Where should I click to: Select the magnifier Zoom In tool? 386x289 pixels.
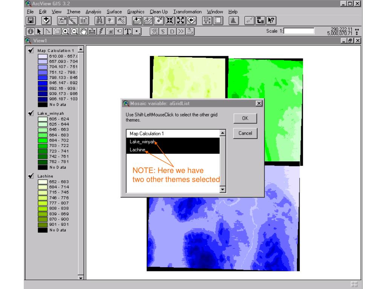(66, 32)
